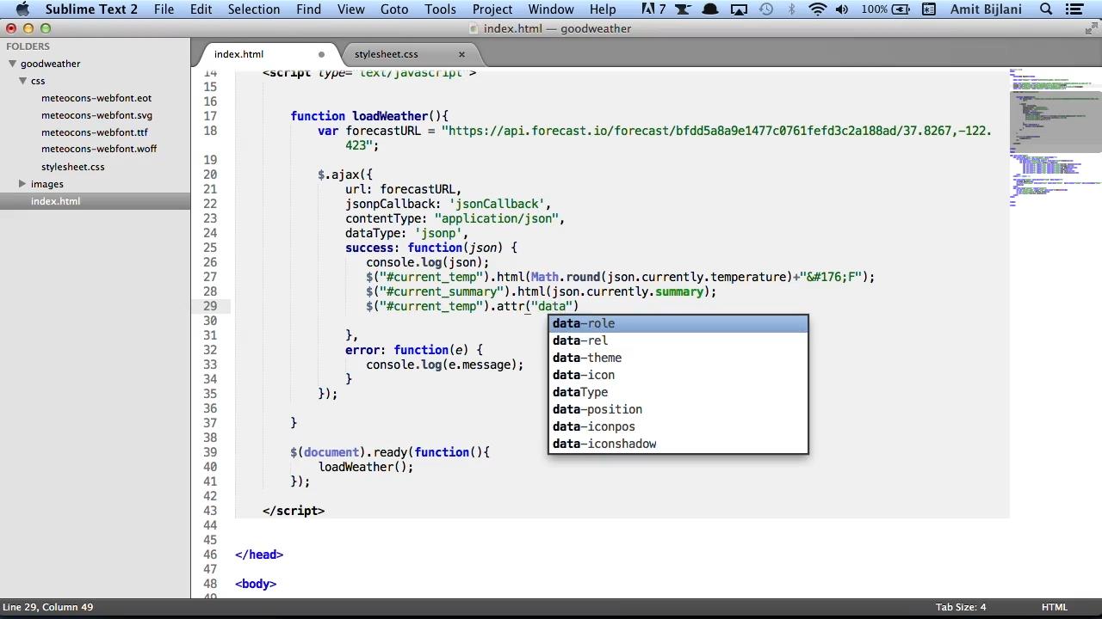Viewport: 1102px width, 619px height.
Task: Choose data-rel from autocomplete list
Action: pos(678,340)
